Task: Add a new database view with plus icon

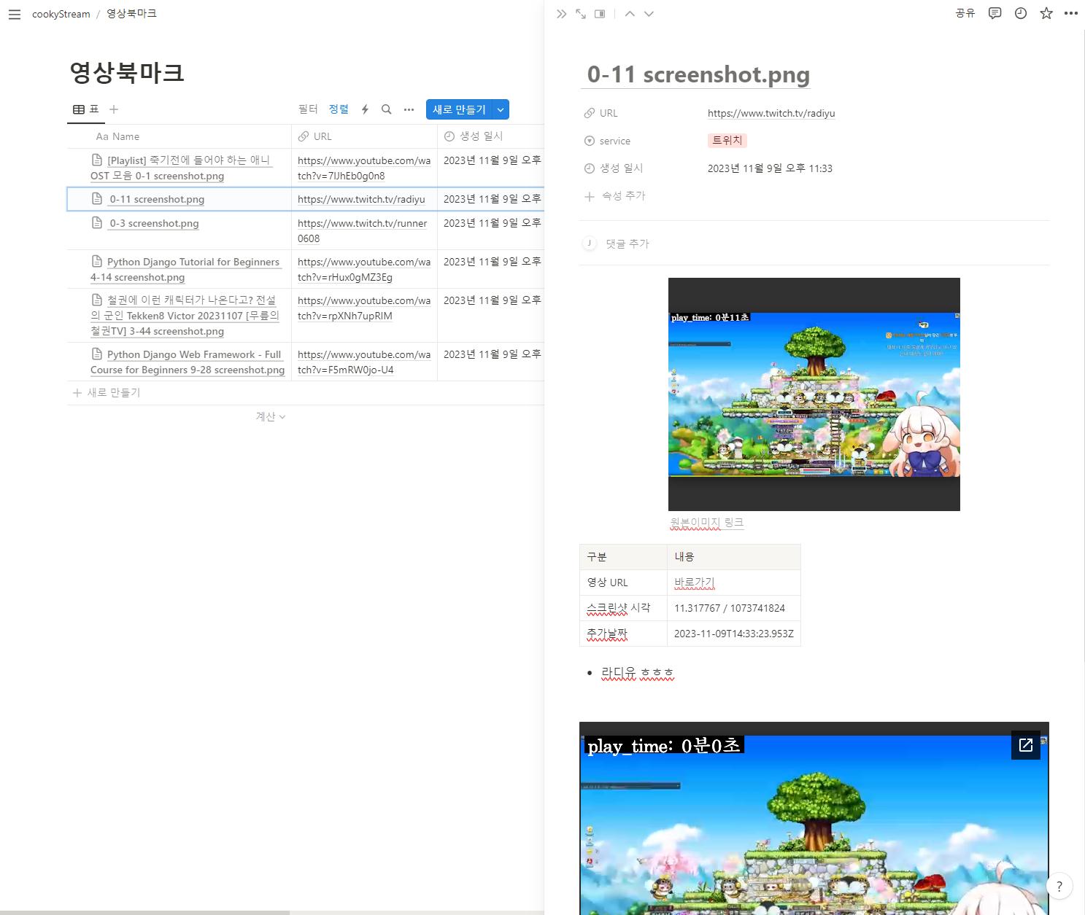Action: pos(114,109)
